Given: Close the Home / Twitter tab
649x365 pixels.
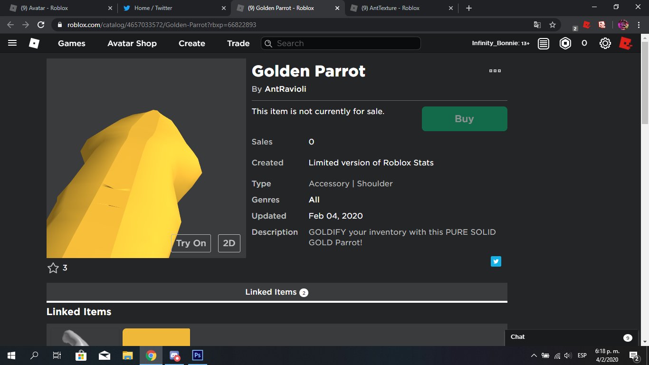Looking at the screenshot, I should coord(223,8).
